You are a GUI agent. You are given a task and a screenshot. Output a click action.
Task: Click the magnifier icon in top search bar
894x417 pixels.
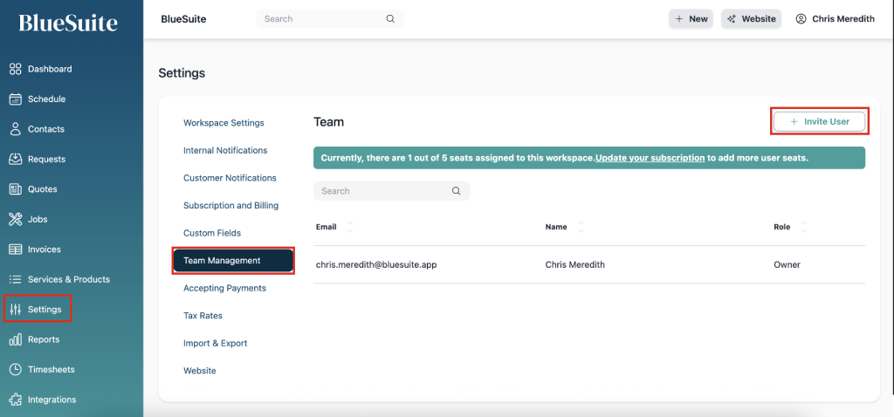tap(390, 19)
